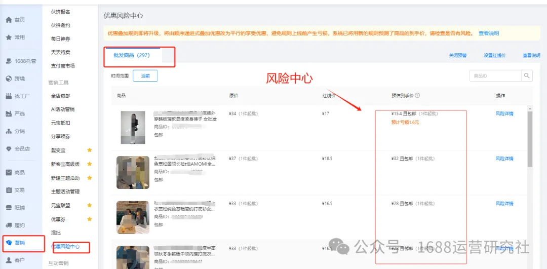Image resolution: width=547 pixels, height=269 pixels.
Task: Open 伙拼邀约 menu item
Action: click(61, 25)
